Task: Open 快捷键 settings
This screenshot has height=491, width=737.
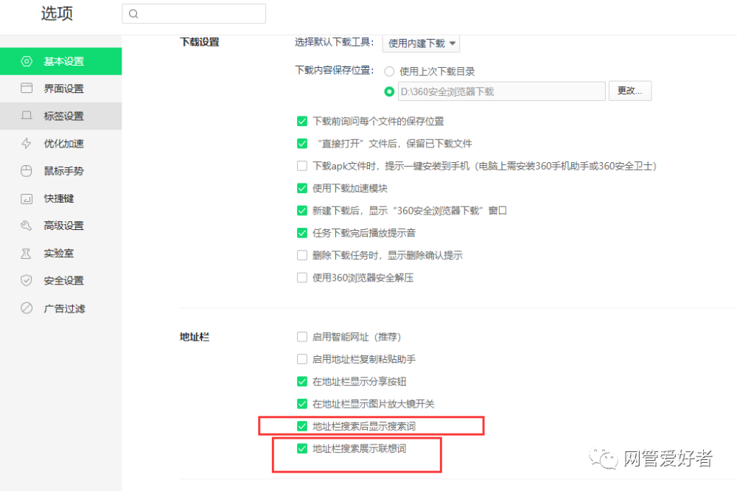Action: [x=60, y=198]
